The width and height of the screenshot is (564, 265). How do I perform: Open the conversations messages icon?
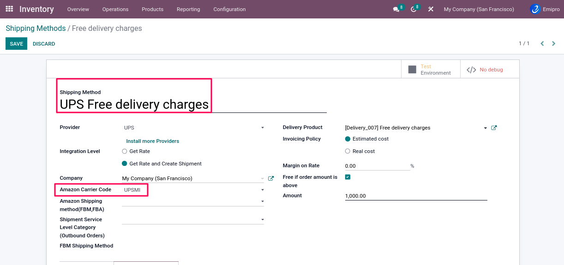(396, 9)
